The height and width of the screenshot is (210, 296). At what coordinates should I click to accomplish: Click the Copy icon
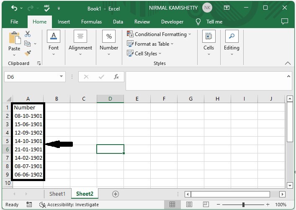click(27, 44)
